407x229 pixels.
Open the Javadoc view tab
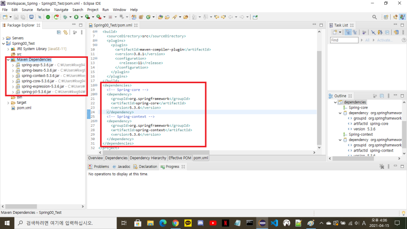point(121,166)
